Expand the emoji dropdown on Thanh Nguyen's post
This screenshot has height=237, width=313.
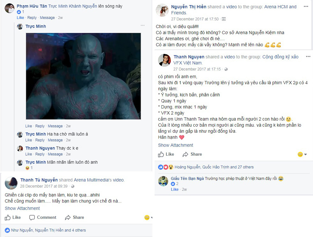coord(302,154)
